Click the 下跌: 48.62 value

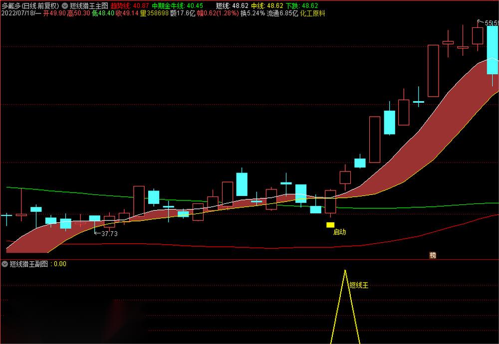pyautogui.click(x=302, y=5)
